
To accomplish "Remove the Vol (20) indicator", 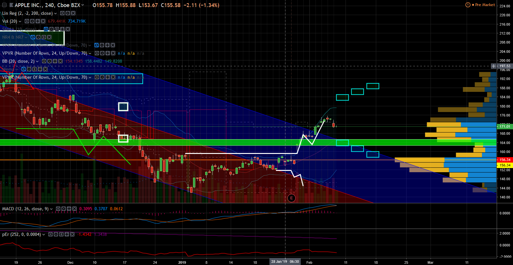I will coord(43,21).
